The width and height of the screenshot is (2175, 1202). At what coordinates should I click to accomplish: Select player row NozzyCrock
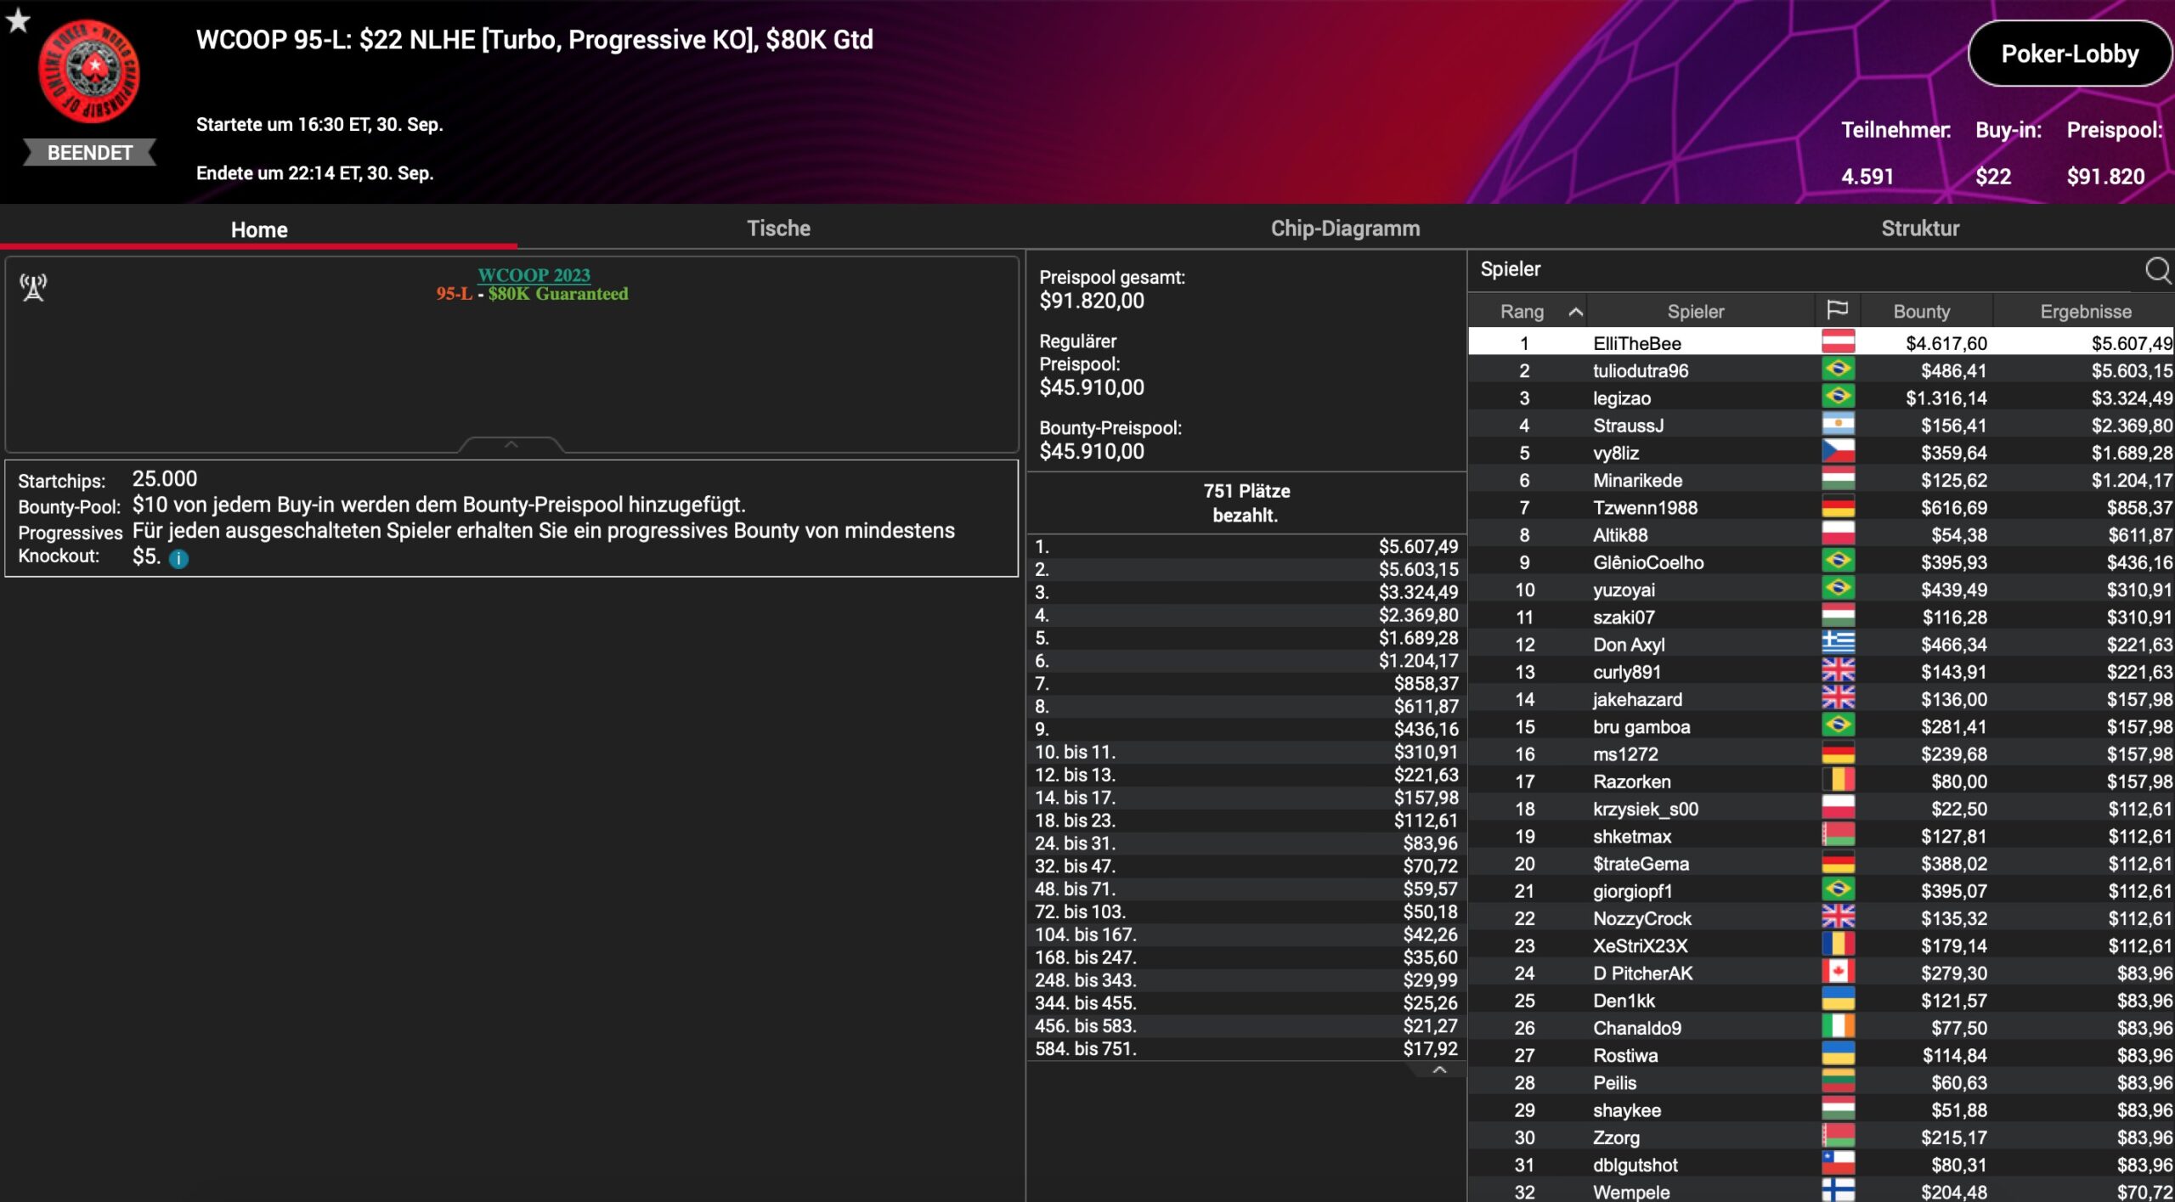1821,917
